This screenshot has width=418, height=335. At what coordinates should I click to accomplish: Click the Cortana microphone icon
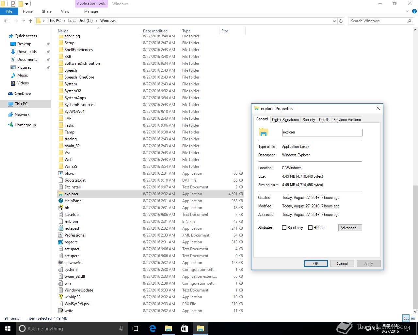[x=121, y=328]
